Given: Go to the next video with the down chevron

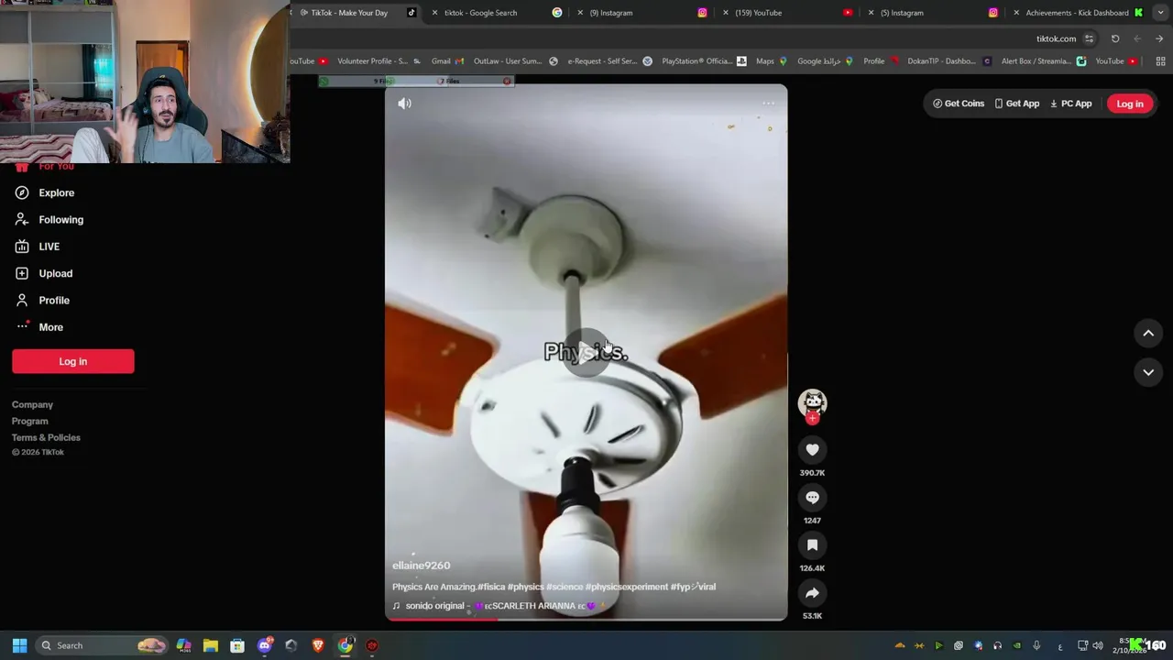Looking at the screenshot, I should click(x=1148, y=372).
